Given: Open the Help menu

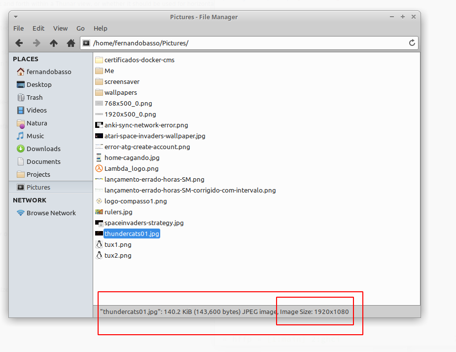Looking at the screenshot, I should tap(101, 28).
